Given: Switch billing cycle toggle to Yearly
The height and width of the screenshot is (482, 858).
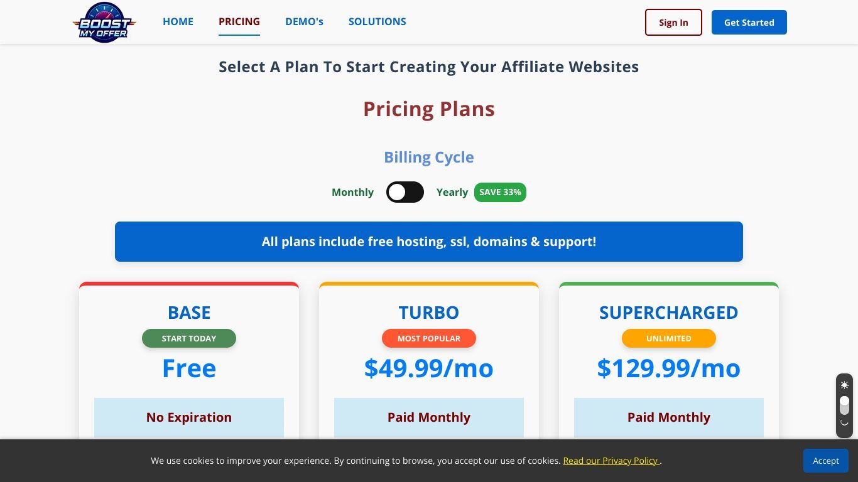Looking at the screenshot, I should (x=405, y=192).
